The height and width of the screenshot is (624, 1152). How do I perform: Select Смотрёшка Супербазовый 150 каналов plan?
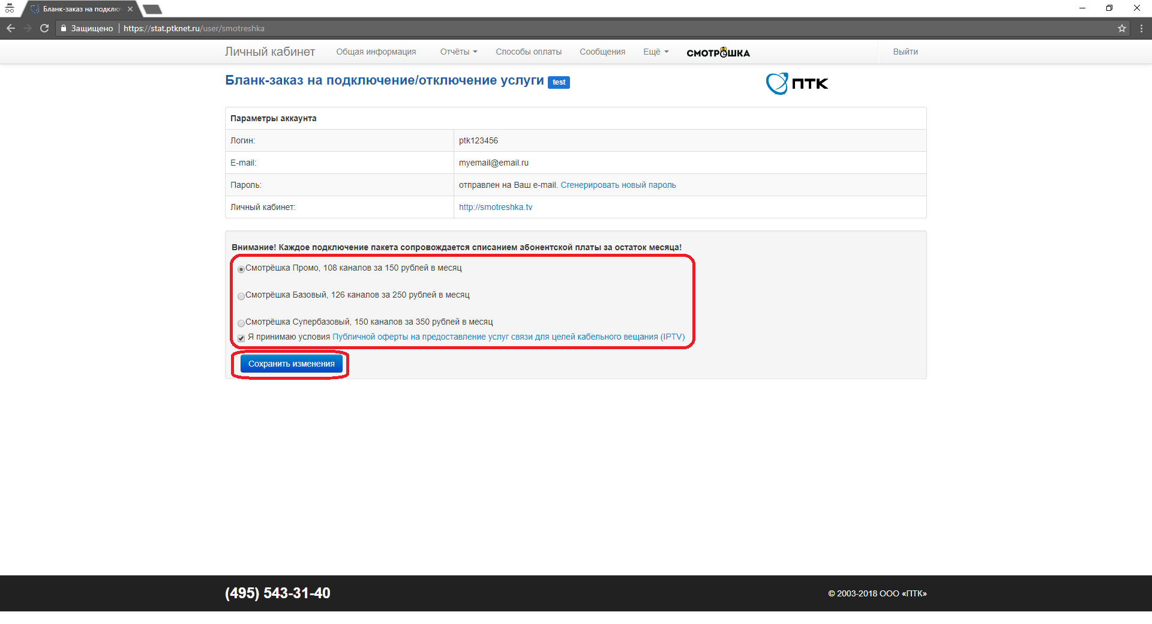click(x=241, y=323)
